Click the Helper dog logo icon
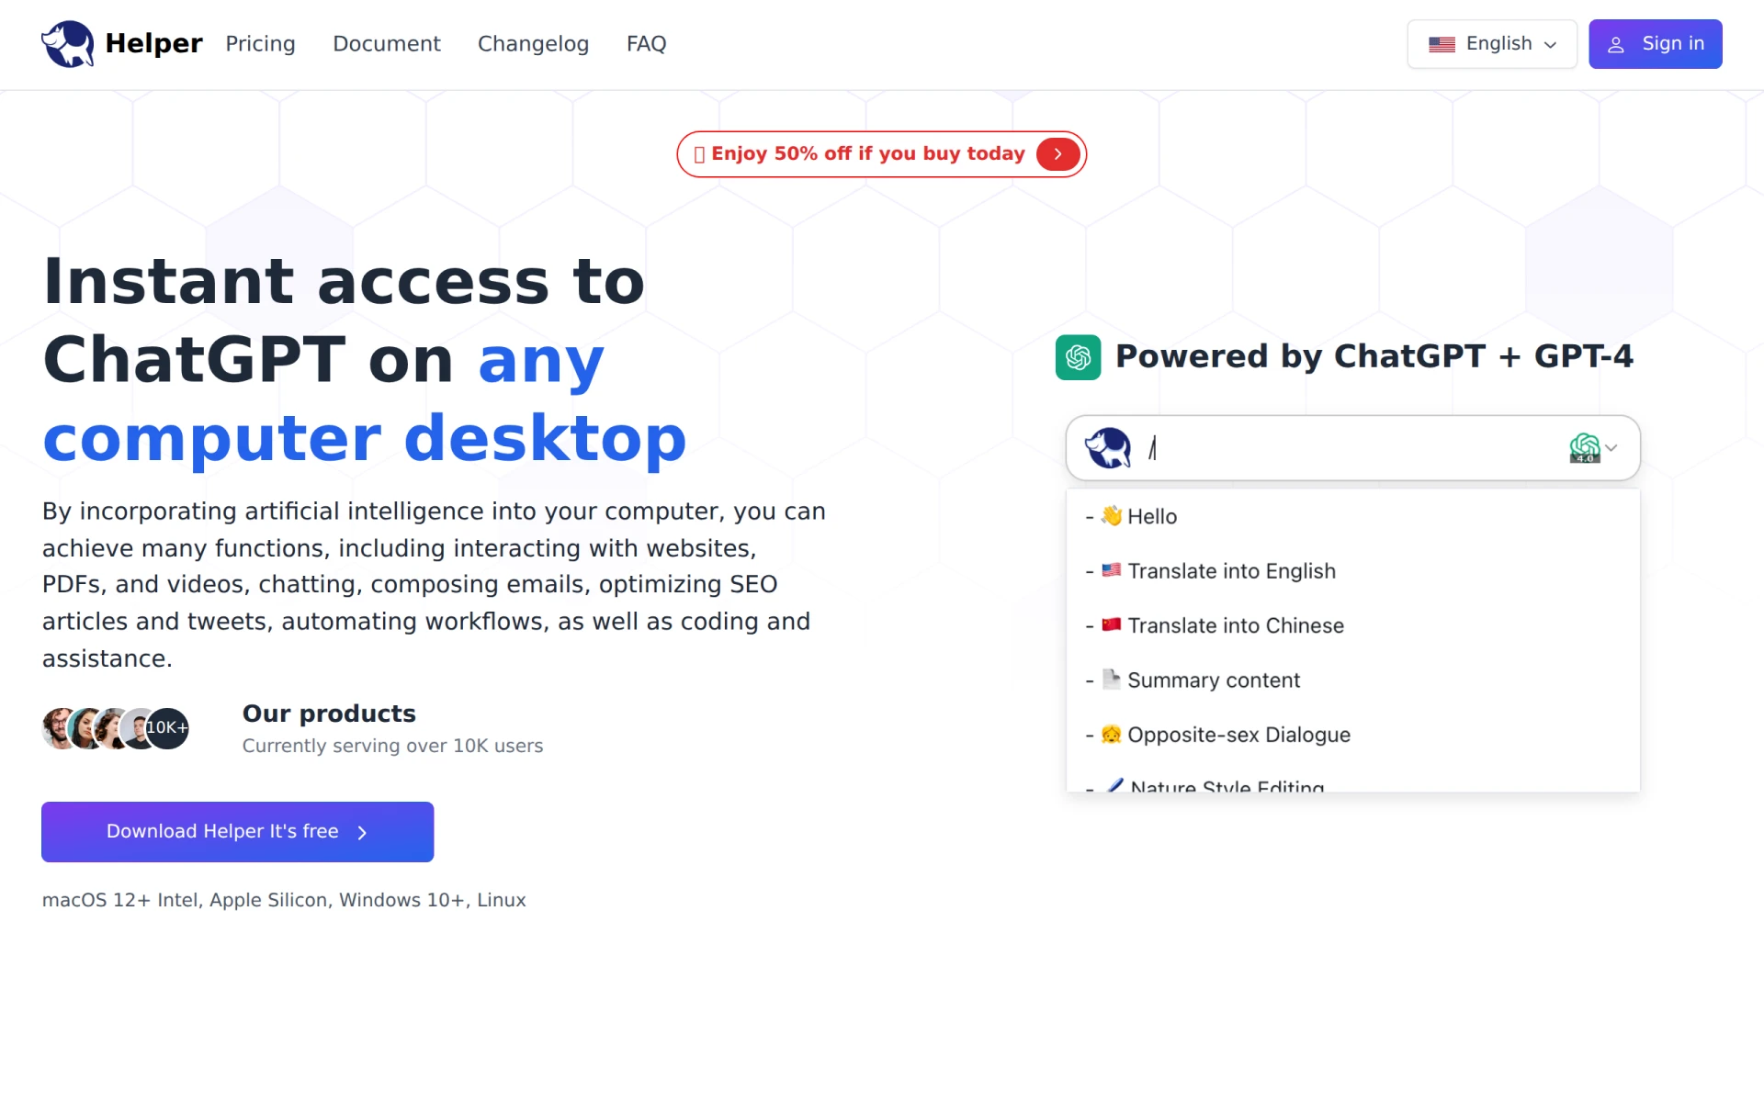 click(68, 44)
